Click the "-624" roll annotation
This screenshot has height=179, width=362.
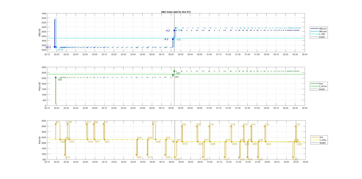139,157
